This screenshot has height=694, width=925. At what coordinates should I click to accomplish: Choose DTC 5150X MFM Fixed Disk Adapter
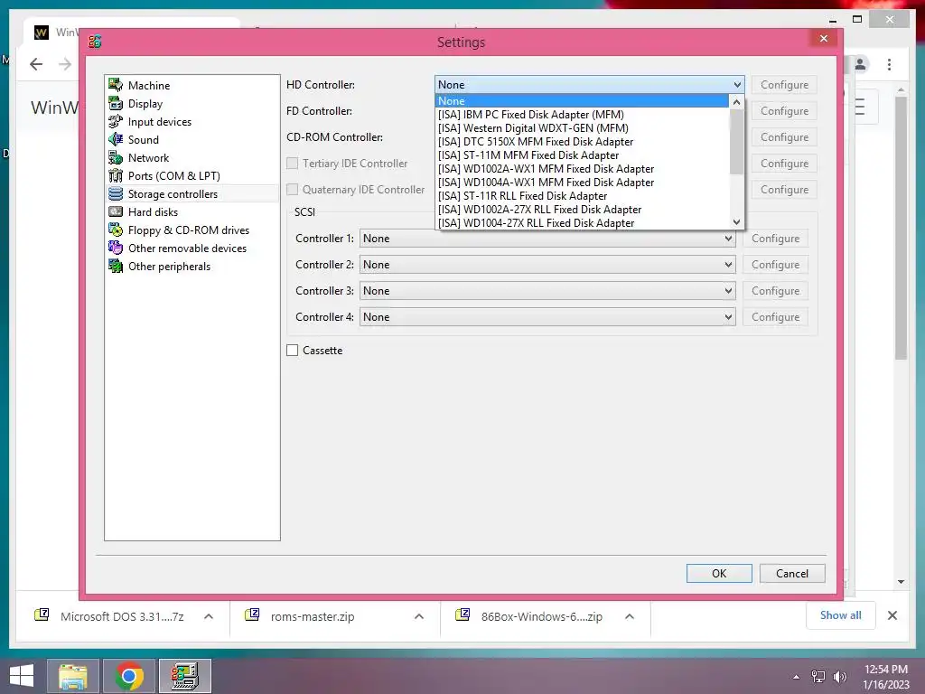click(x=583, y=142)
